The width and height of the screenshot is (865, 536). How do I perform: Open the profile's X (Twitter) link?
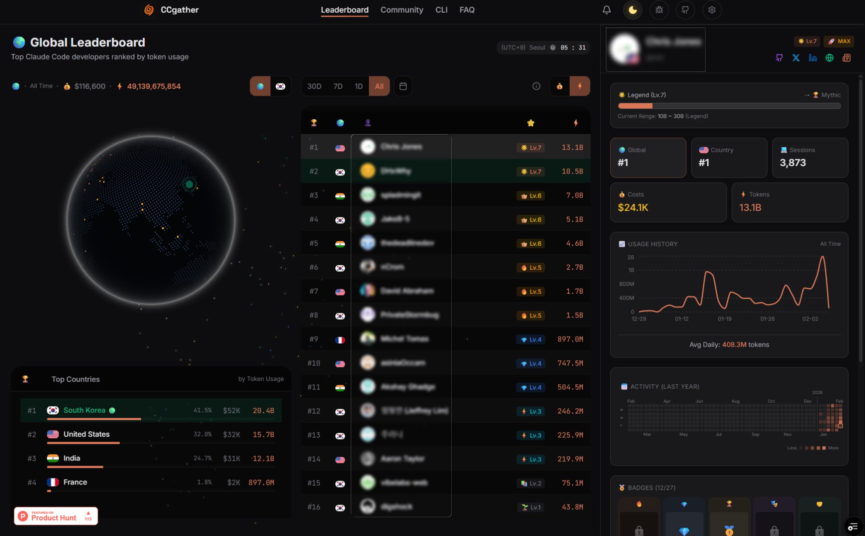click(x=796, y=58)
